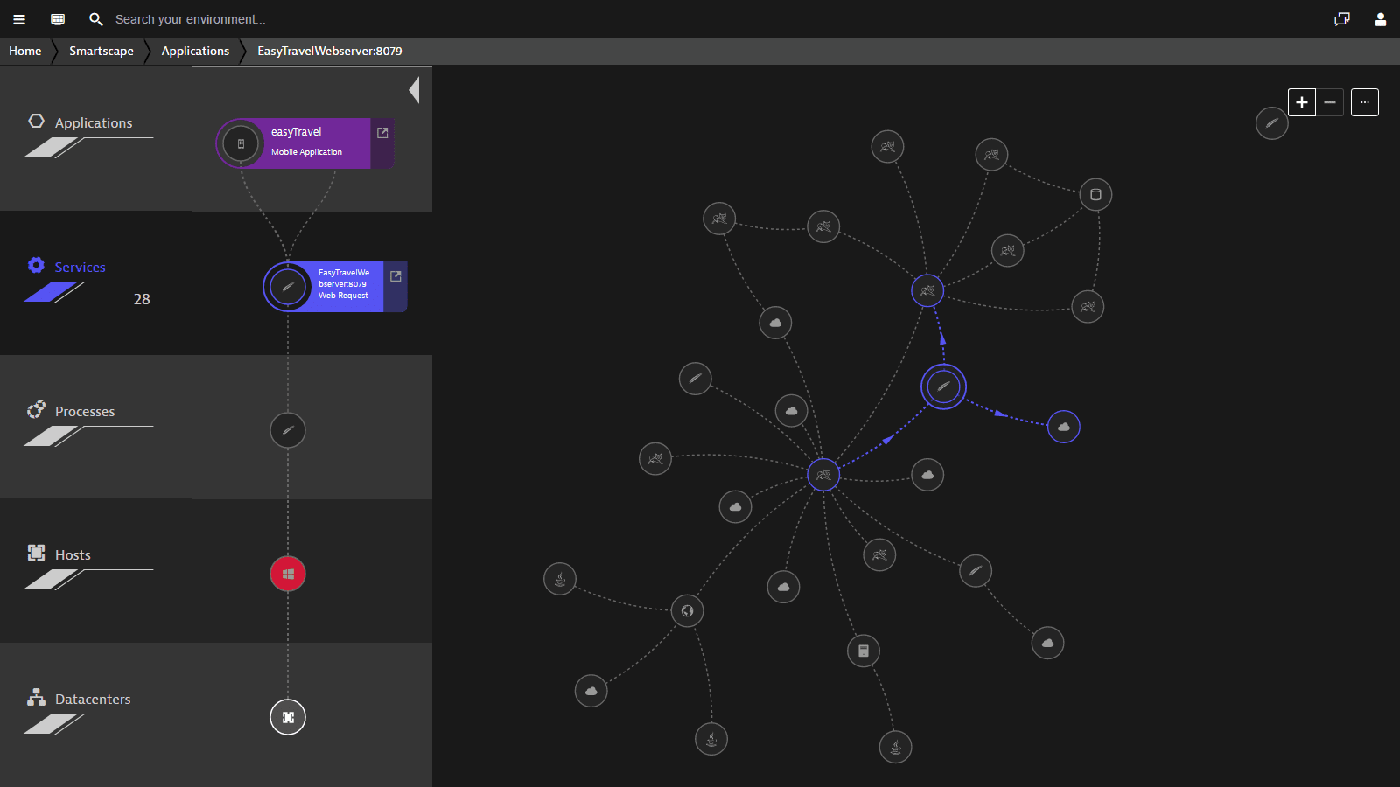This screenshot has width=1400, height=787.
Task: Open easyTravel mobile app external link icon
Action: 382,133
